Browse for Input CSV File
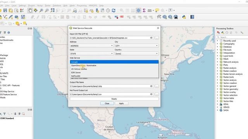The width and height of the screenshot is (248, 139). coord(157,38)
